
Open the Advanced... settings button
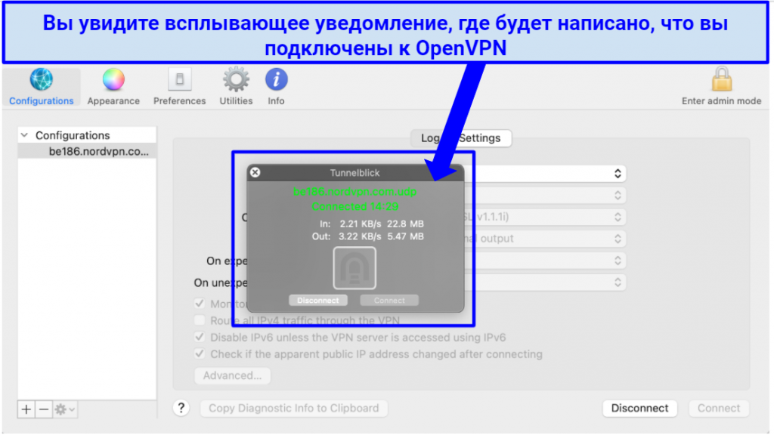point(233,376)
